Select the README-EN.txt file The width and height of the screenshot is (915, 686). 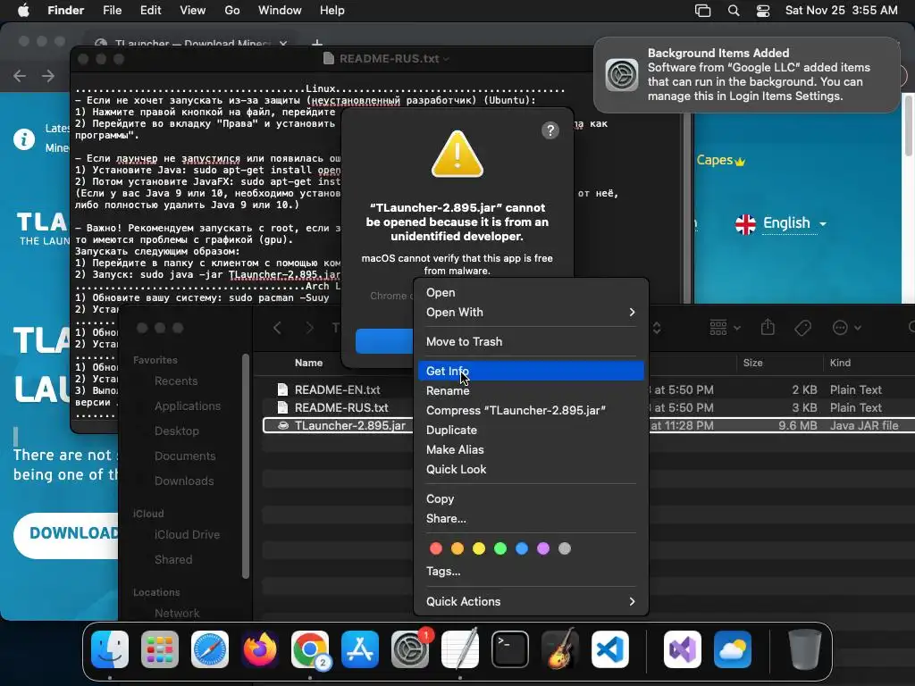tap(337, 389)
